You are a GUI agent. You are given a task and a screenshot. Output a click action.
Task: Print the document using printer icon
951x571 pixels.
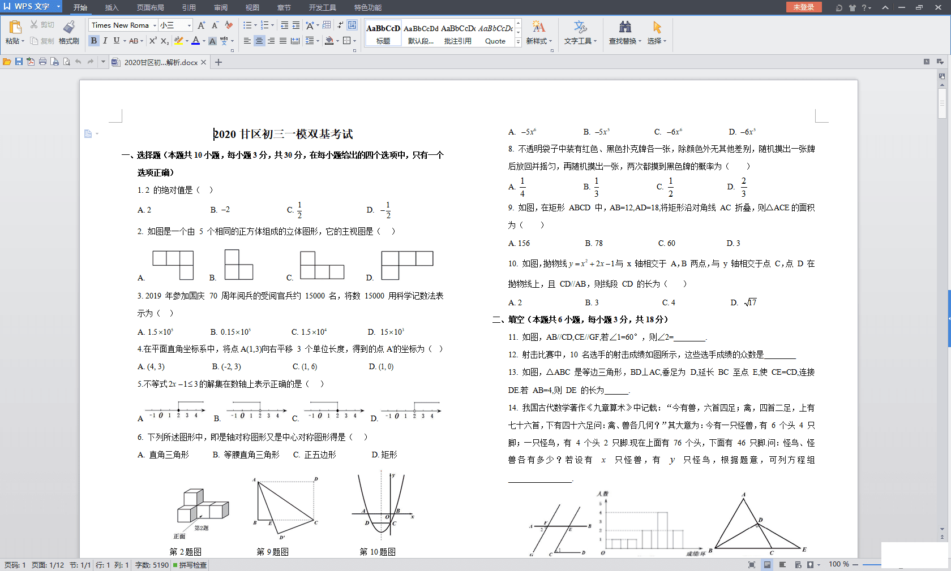coord(42,62)
